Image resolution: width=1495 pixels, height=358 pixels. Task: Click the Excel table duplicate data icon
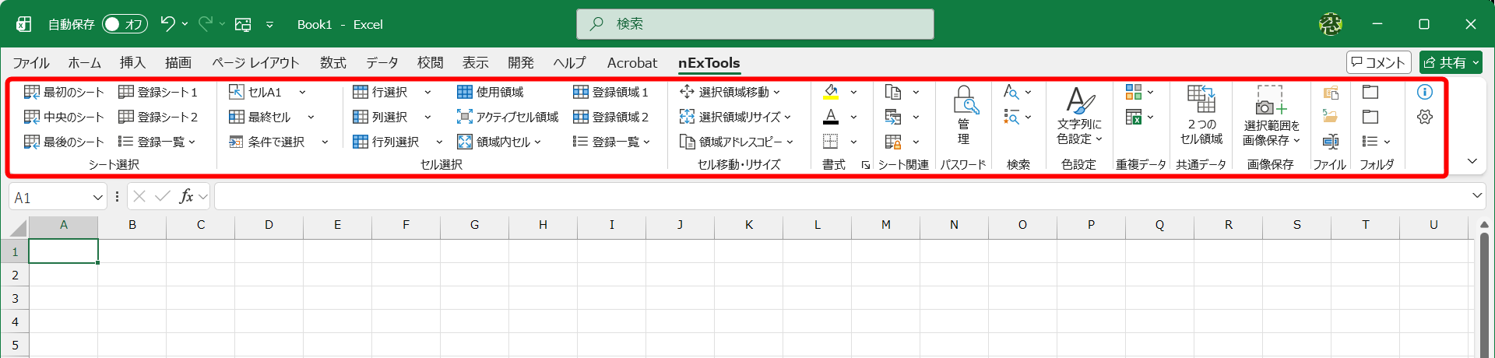point(1134,117)
